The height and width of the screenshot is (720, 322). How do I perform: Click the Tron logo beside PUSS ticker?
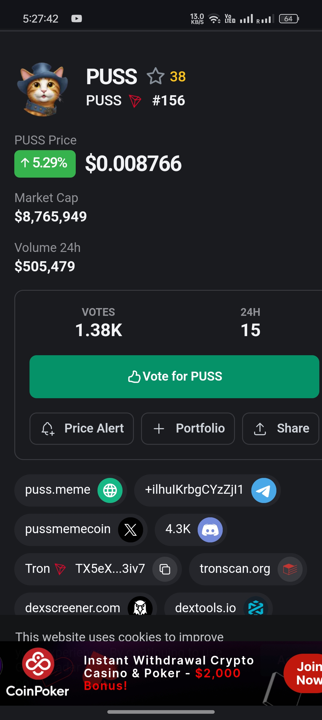pyautogui.click(x=135, y=101)
